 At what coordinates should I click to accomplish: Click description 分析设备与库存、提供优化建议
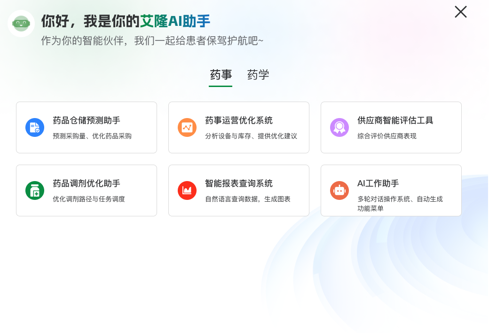[251, 136]
